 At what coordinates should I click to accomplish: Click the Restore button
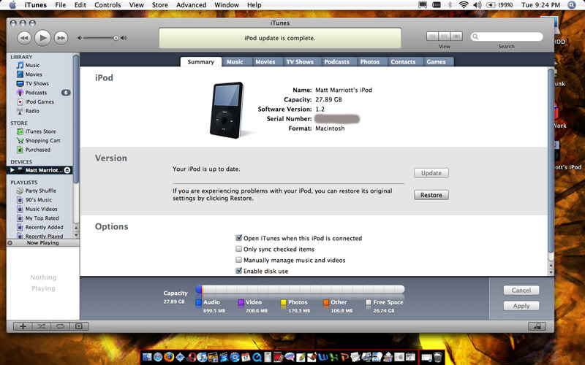pos(431,195)
